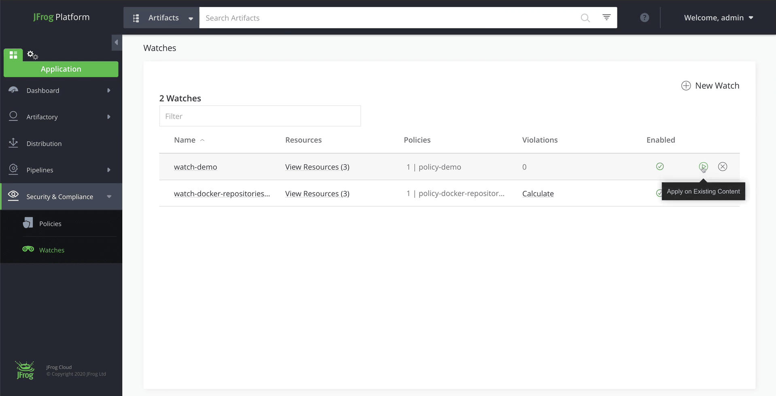Viewport: 776px width, 396px height.
Task: Create a New Watch
Action: [710, 86]
